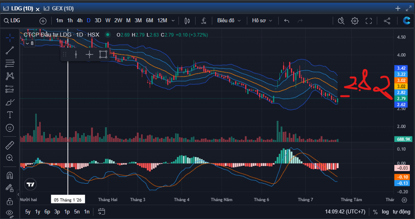Image resolution: width=415 pixels, height=219 pixels.
Task: Set the date range to 1y
Action: point(38,211)
